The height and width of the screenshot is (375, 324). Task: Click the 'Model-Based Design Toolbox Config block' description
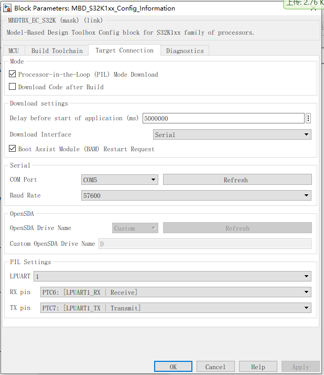tap(131, 32)
